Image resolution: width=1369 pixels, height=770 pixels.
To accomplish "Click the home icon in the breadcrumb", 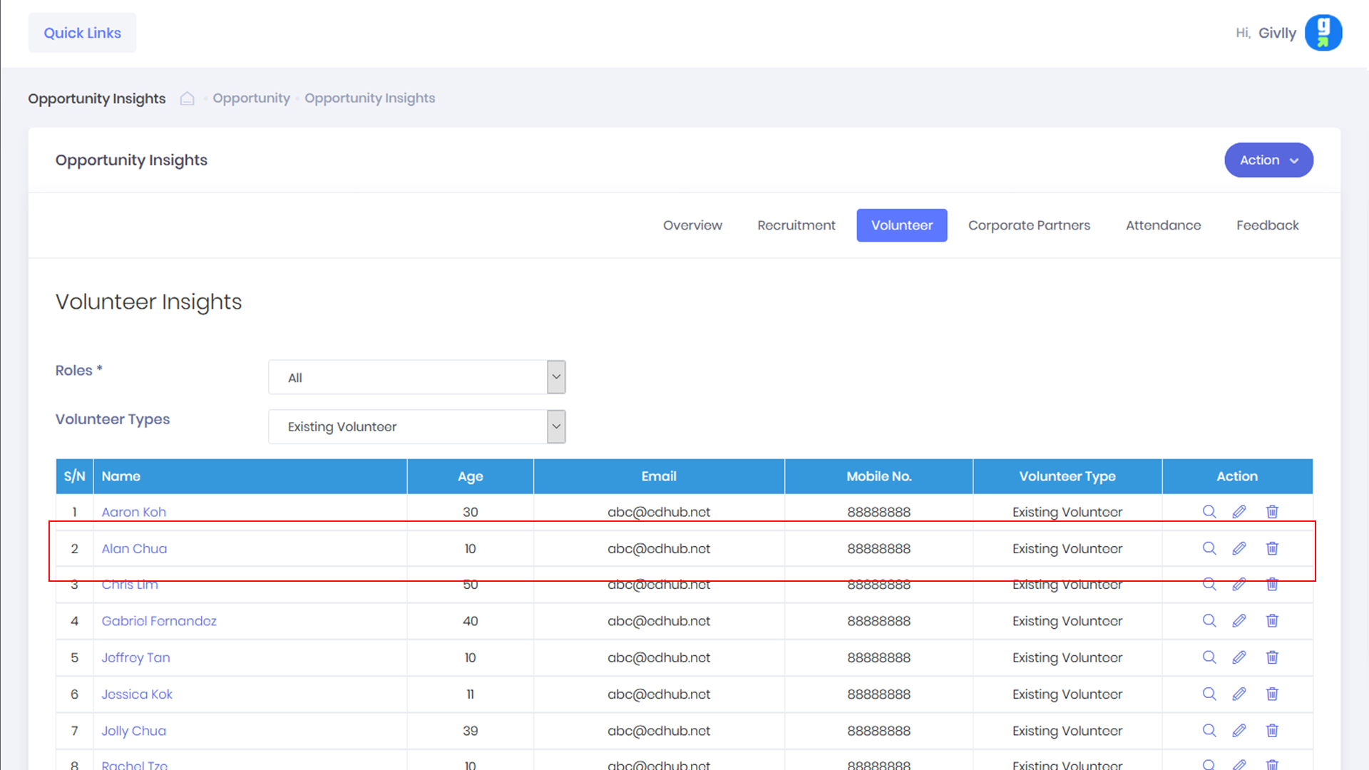I will [x=187, y=98].
